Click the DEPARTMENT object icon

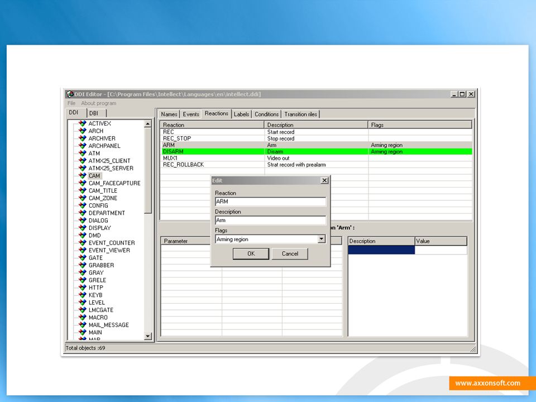pyautogui.click(x=83, y=213)
